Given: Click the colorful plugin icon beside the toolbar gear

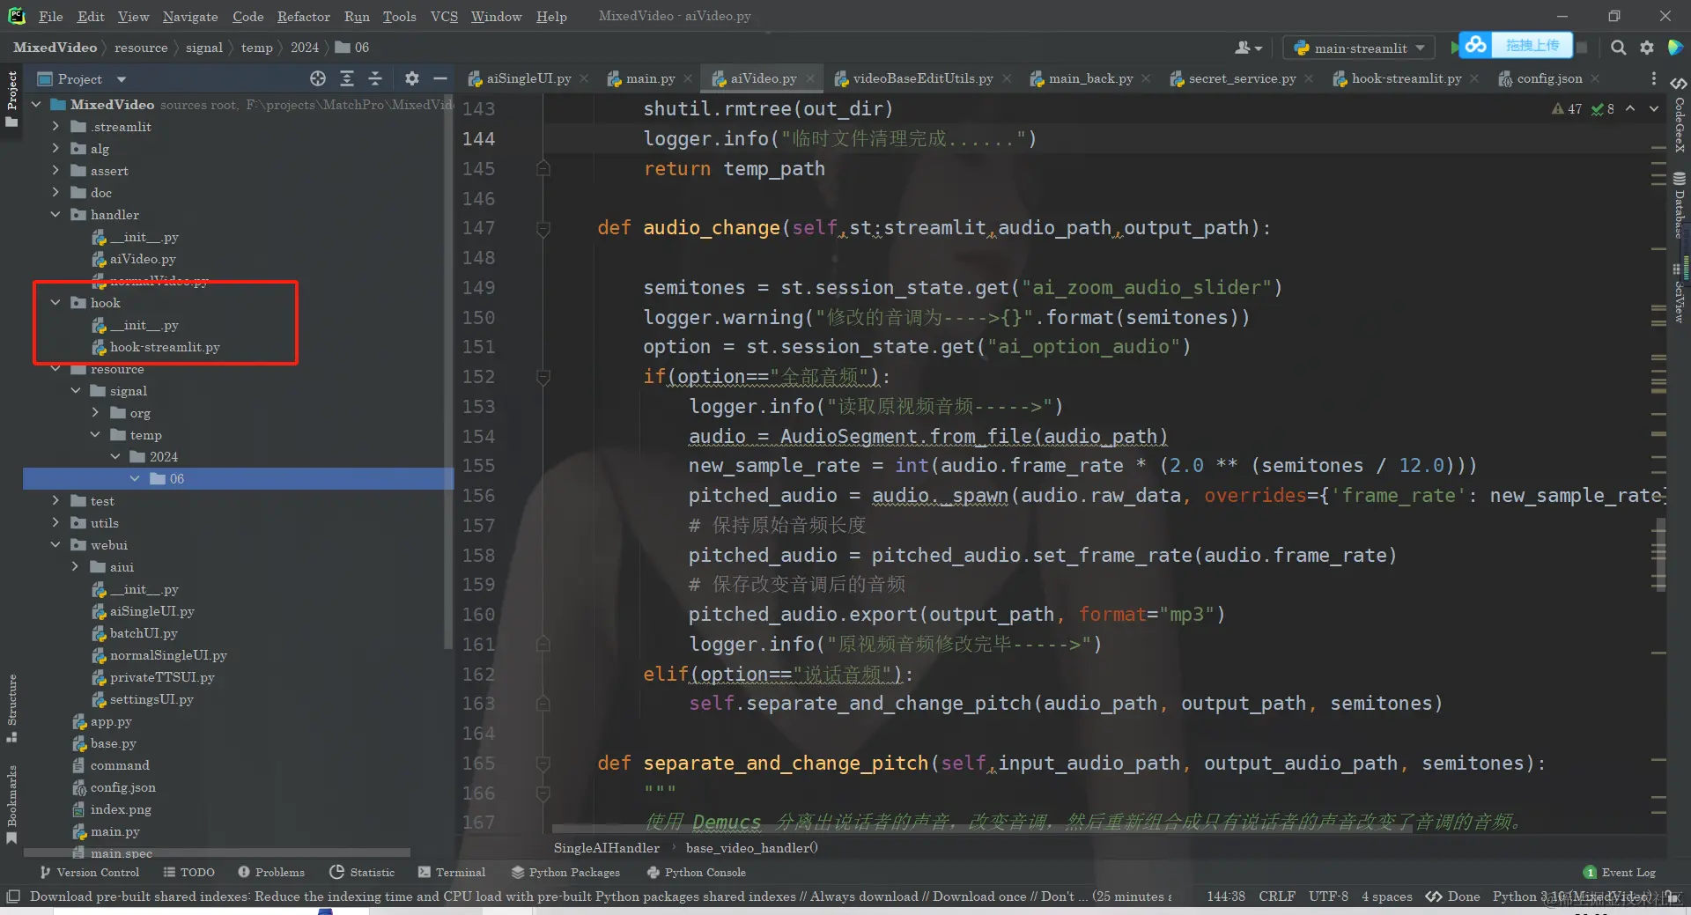Looking at the screenshot, I should [x=1675, y=48].
